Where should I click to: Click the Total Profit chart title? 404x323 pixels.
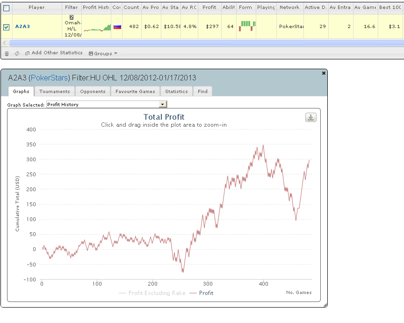click(x=164, y=117)
